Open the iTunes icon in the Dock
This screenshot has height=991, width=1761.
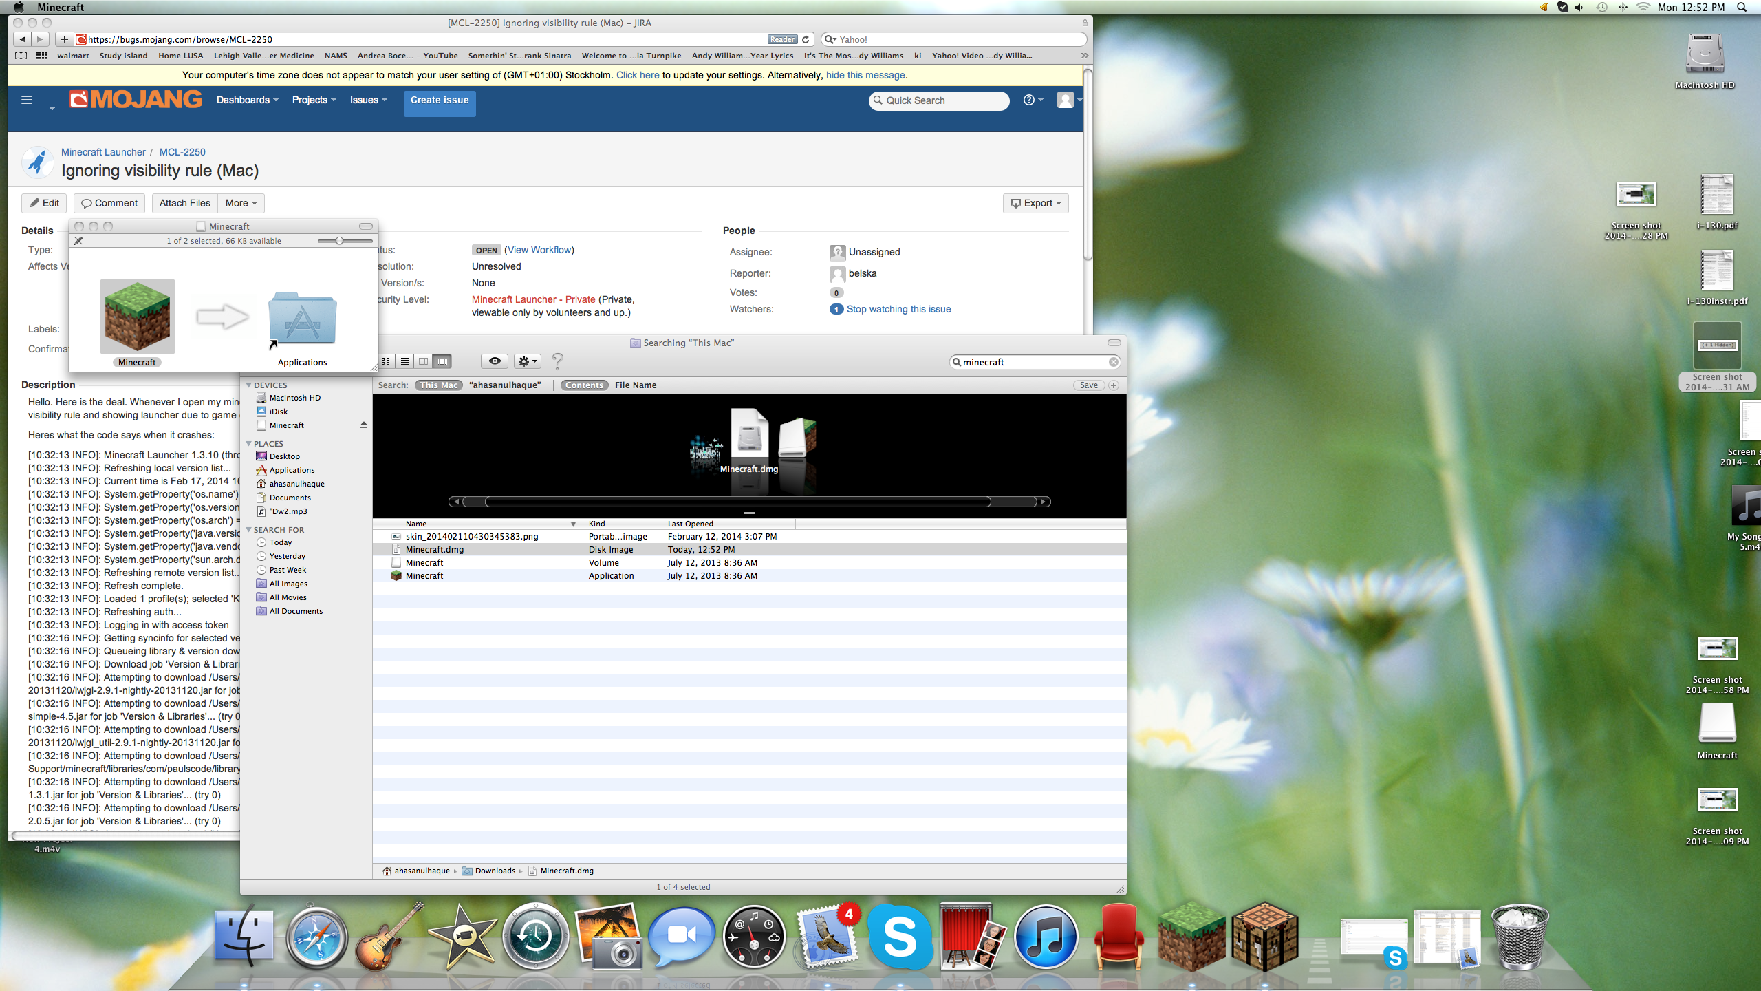tap(1046, 937)
